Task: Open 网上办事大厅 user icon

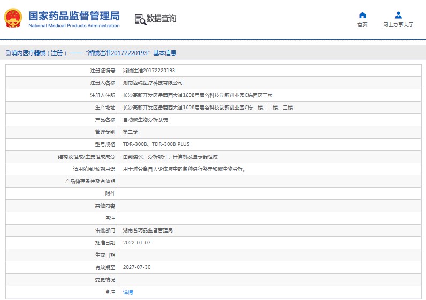Action: click(x=398, y=15)
